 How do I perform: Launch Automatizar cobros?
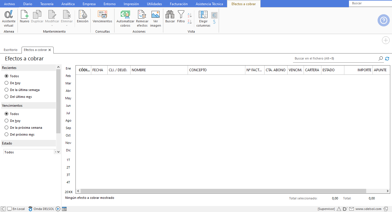click(125, 19)
